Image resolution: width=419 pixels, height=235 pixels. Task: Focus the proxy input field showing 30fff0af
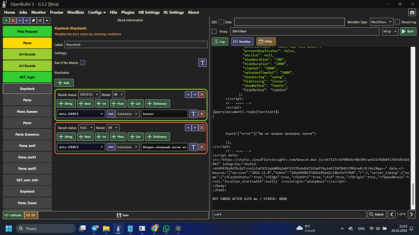click(305, 31)
